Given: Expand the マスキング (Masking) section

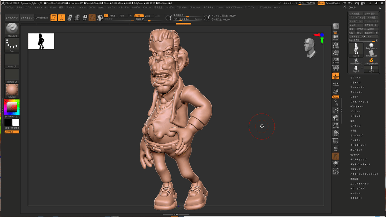Looking at the screenshot, I should click(355, 126).
